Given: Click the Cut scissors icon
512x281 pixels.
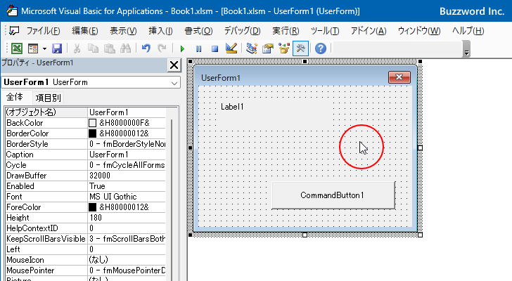Looking at the screenshot, I should click(x=77, y=48).
